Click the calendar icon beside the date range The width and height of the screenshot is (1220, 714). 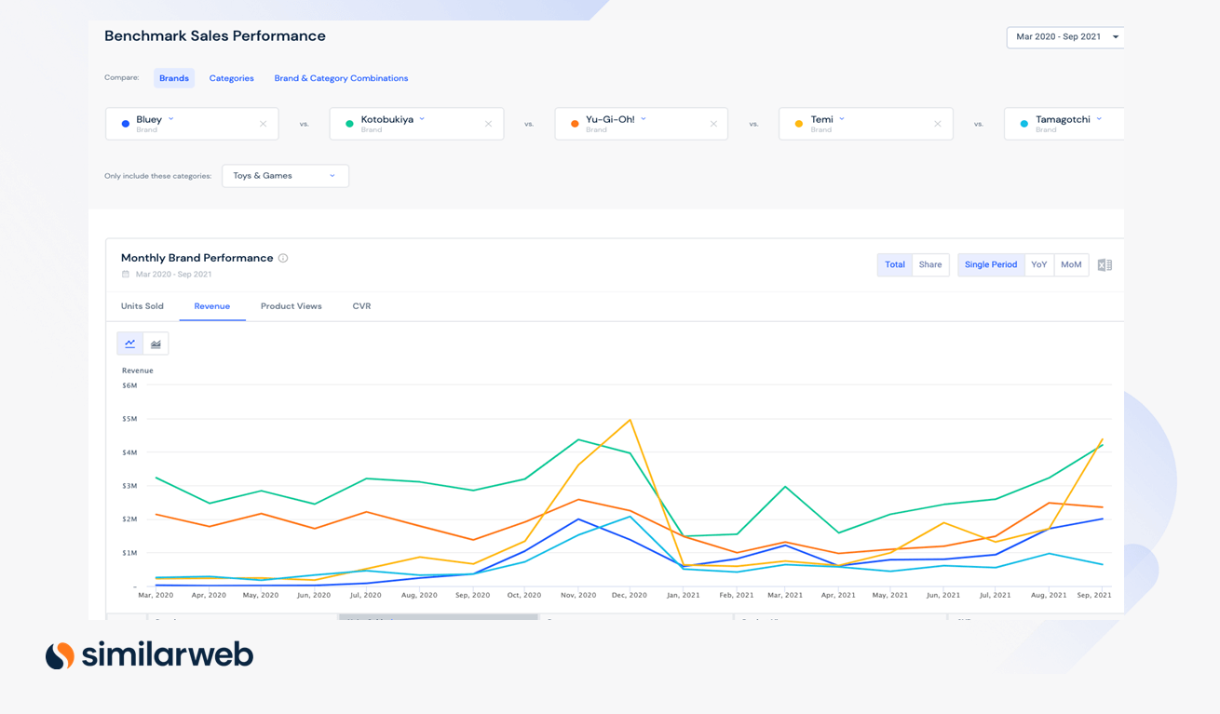pyautogui.click(x=126, y=273)
